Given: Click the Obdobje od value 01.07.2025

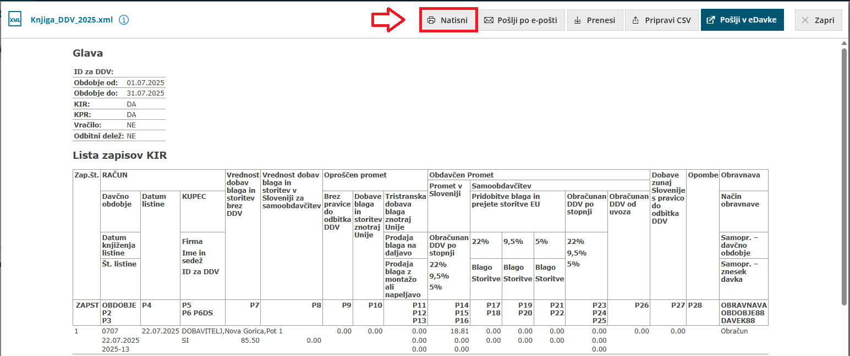Looking at the screenshot, I should (x=145, y=82).
